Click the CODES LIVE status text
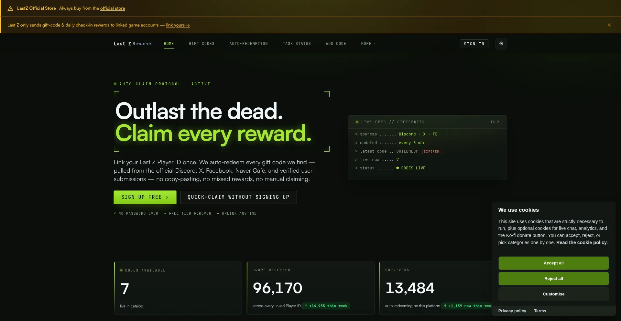The image size is (621, 321). (x=413, y=168)
